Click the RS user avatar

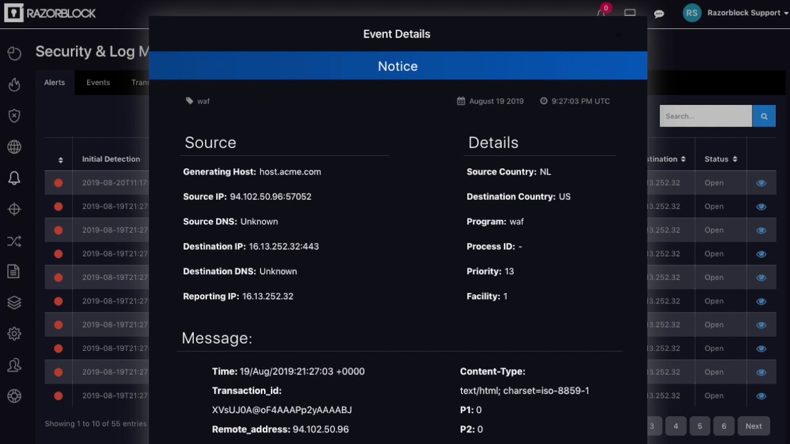pos(692,13)
